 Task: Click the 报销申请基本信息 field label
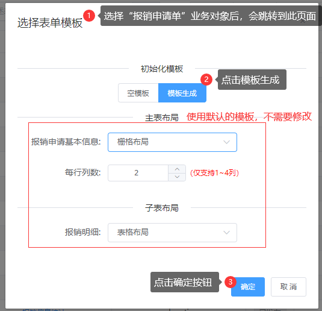(66, 142)
